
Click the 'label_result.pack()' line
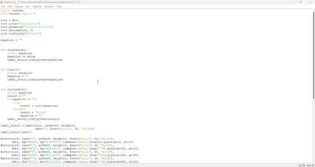[16, 132]
